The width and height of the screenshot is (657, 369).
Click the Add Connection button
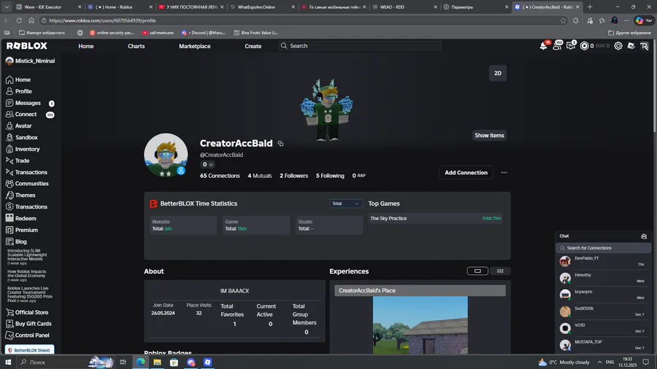point(466,173)
